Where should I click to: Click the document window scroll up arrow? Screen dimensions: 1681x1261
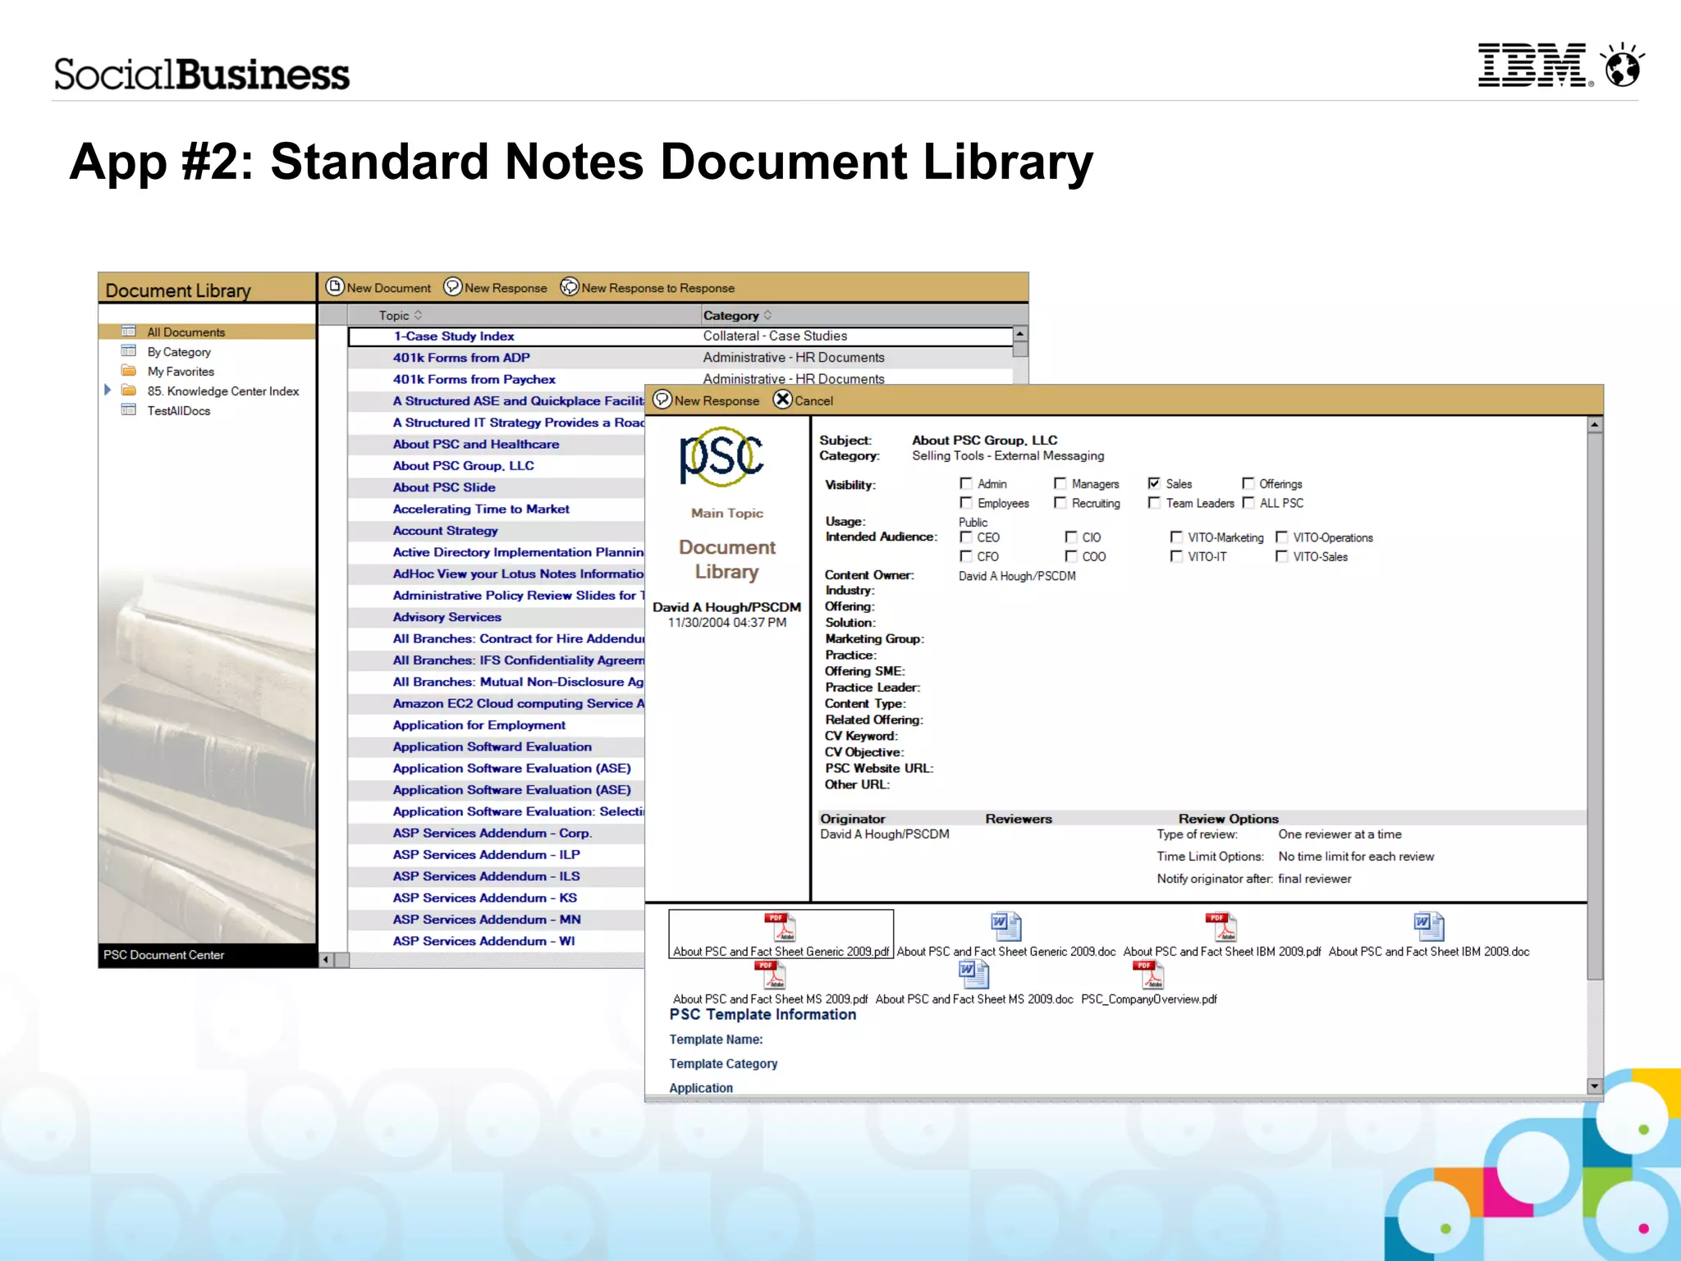tap(1594, 425)
